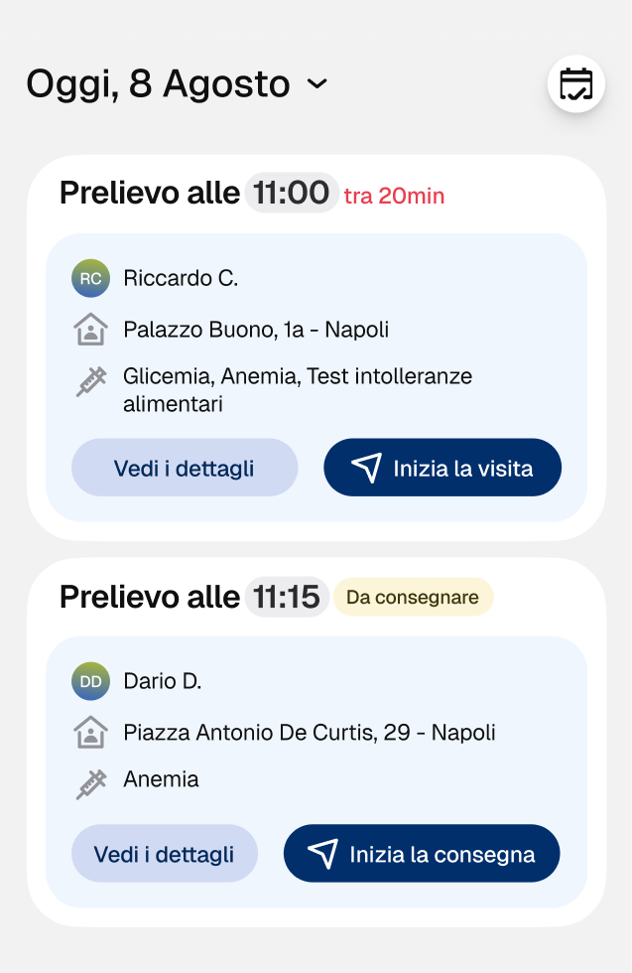Tap the 11:15 time badge

click(287, 597)
